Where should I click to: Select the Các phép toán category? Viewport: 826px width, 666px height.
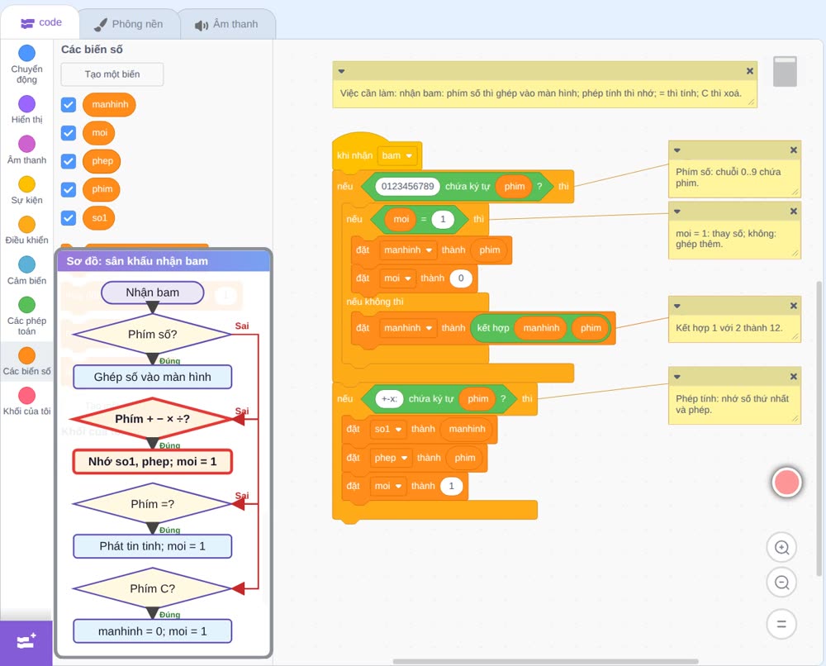point(27,316)
